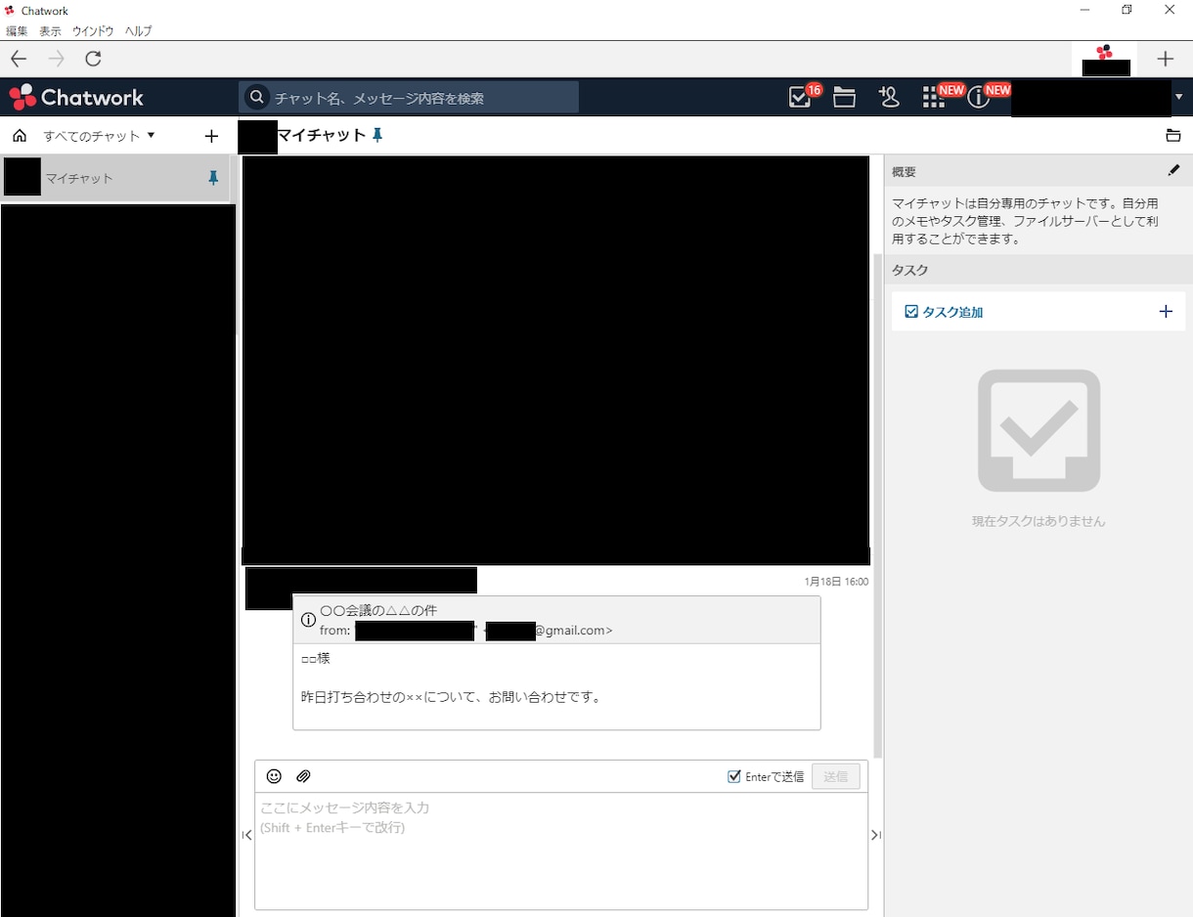Open the information icon marked NEW
The width and height of the screenshot is (1193, 917).
tap(978, 97)
